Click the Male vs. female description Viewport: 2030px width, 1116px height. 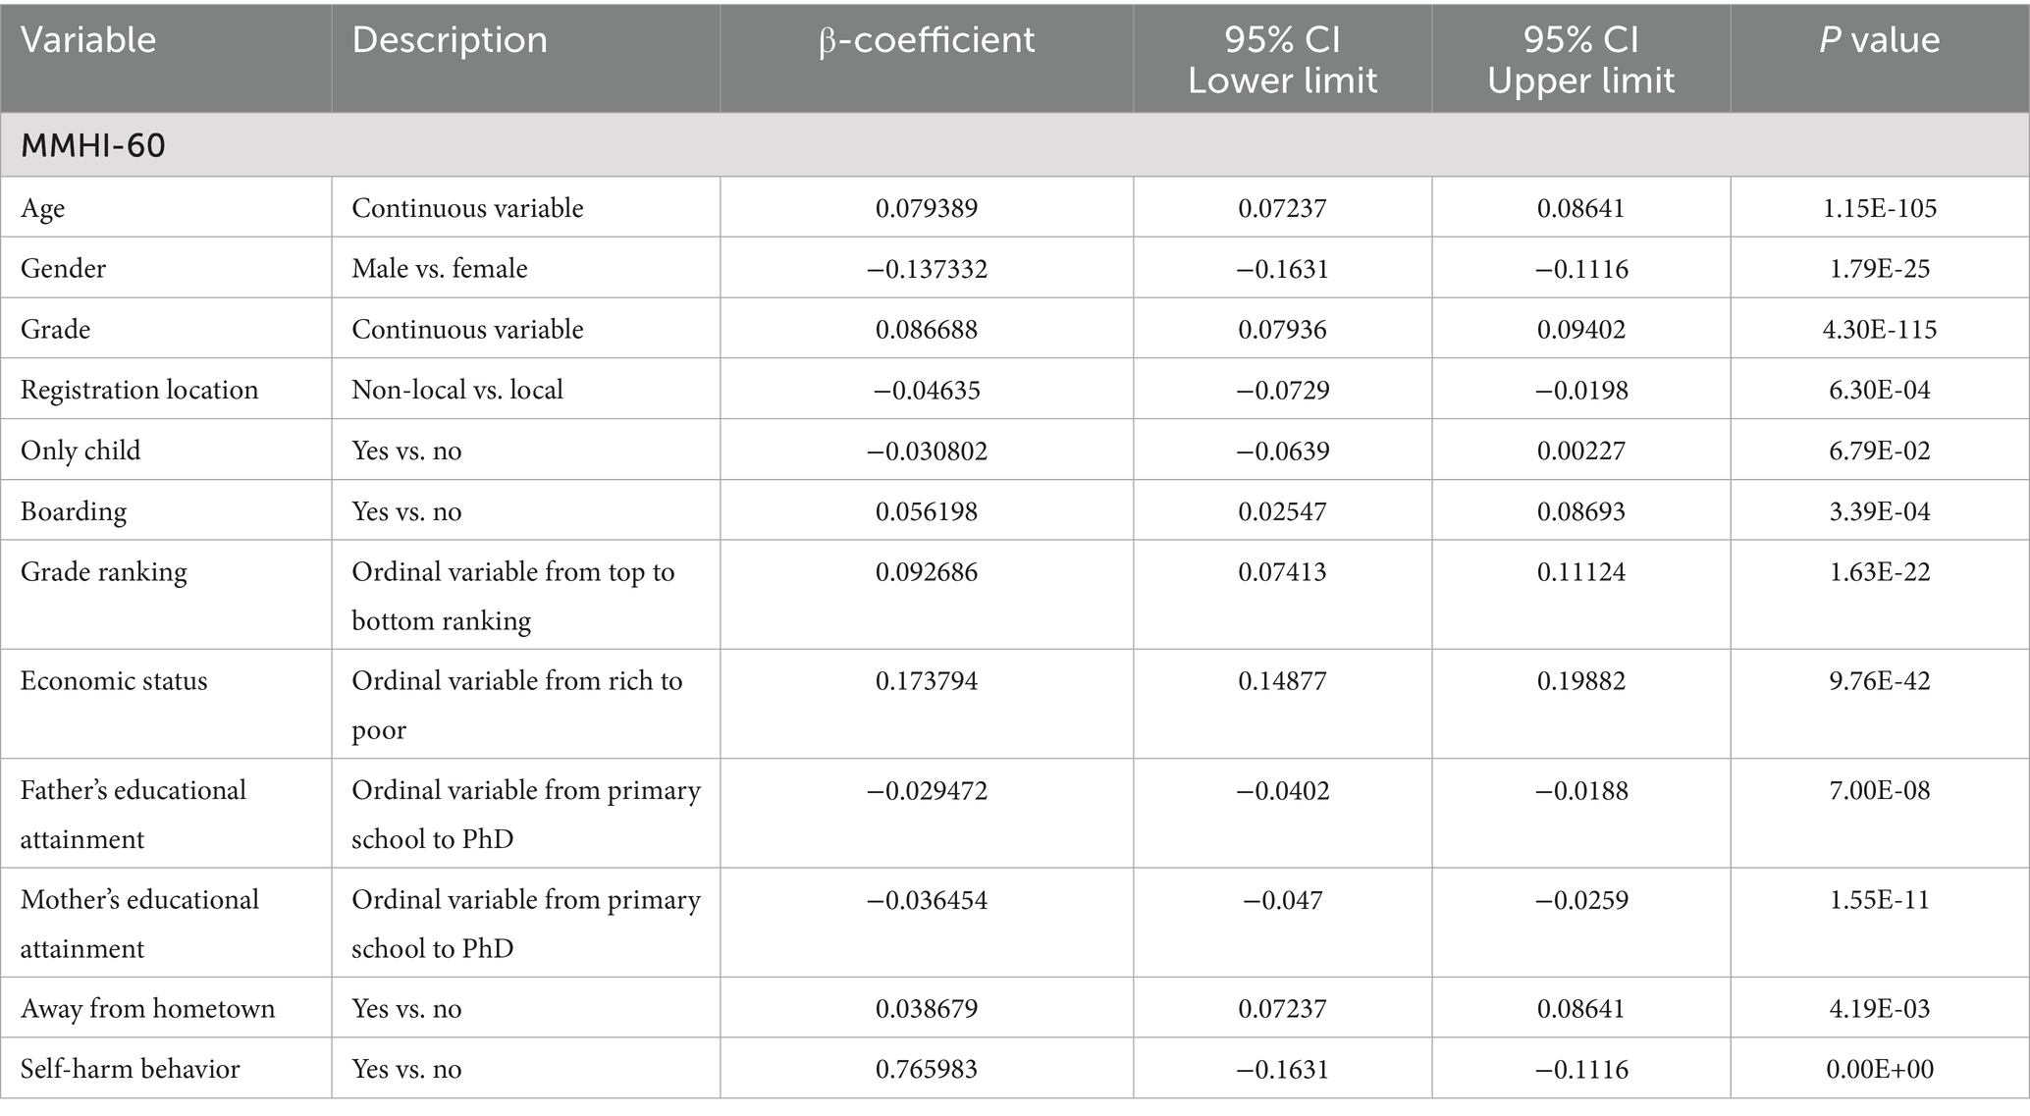440,269
